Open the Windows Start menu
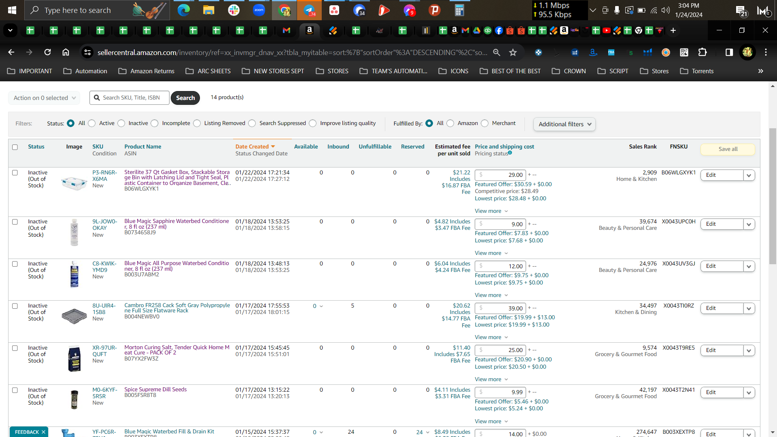This screenshot has height=437, width=777. (12, 10)
